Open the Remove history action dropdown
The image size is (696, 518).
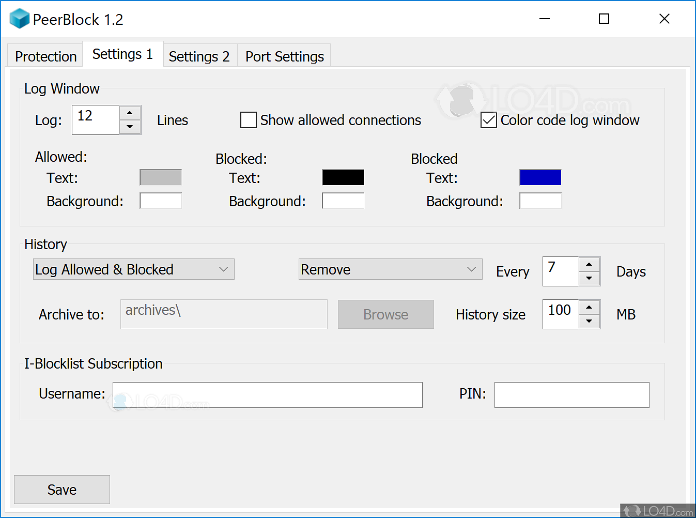[470, 269]
